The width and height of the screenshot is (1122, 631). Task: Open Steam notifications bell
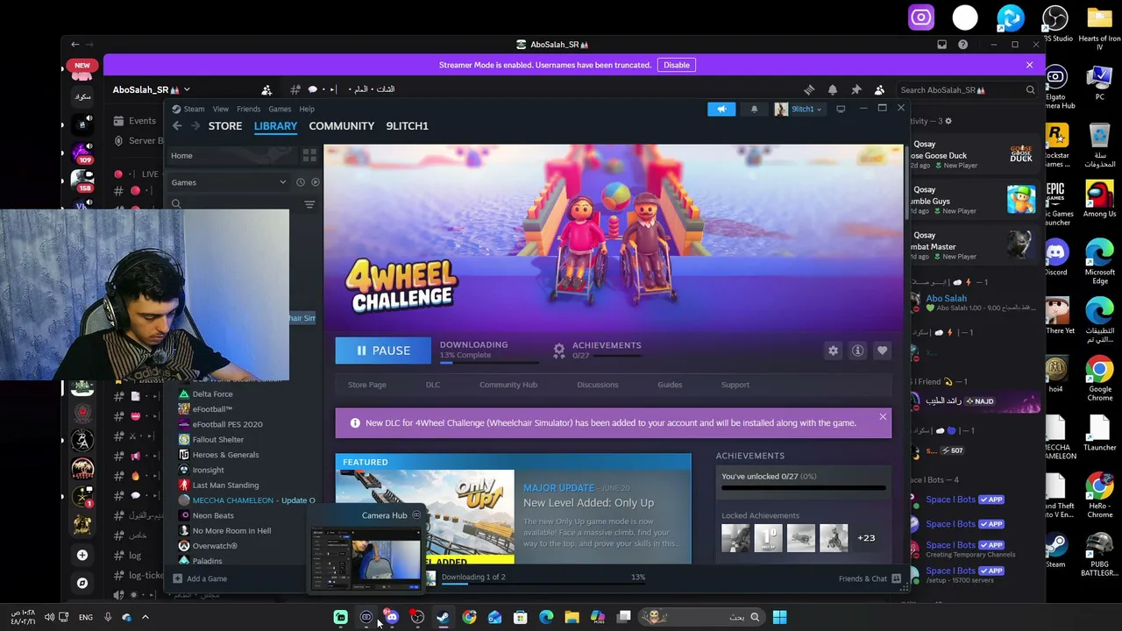[754, 109]
